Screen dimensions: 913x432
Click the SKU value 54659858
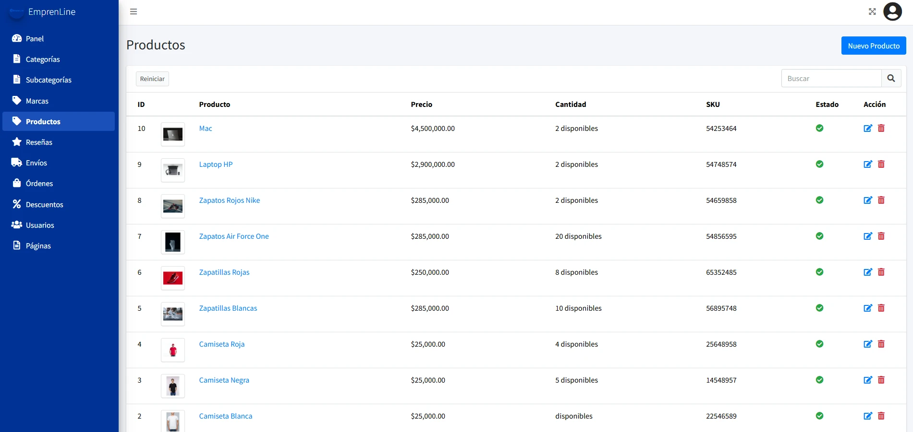pyautogui.click(x=721, y=200)
